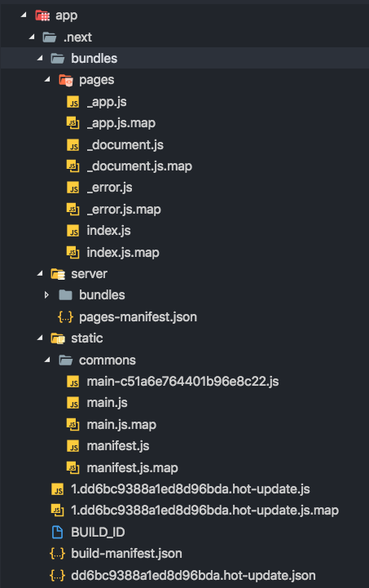
Task: Collapse the app root folder arrow
Action: coord(24,15)
